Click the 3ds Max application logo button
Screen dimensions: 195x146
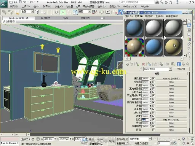pos(3,4)
